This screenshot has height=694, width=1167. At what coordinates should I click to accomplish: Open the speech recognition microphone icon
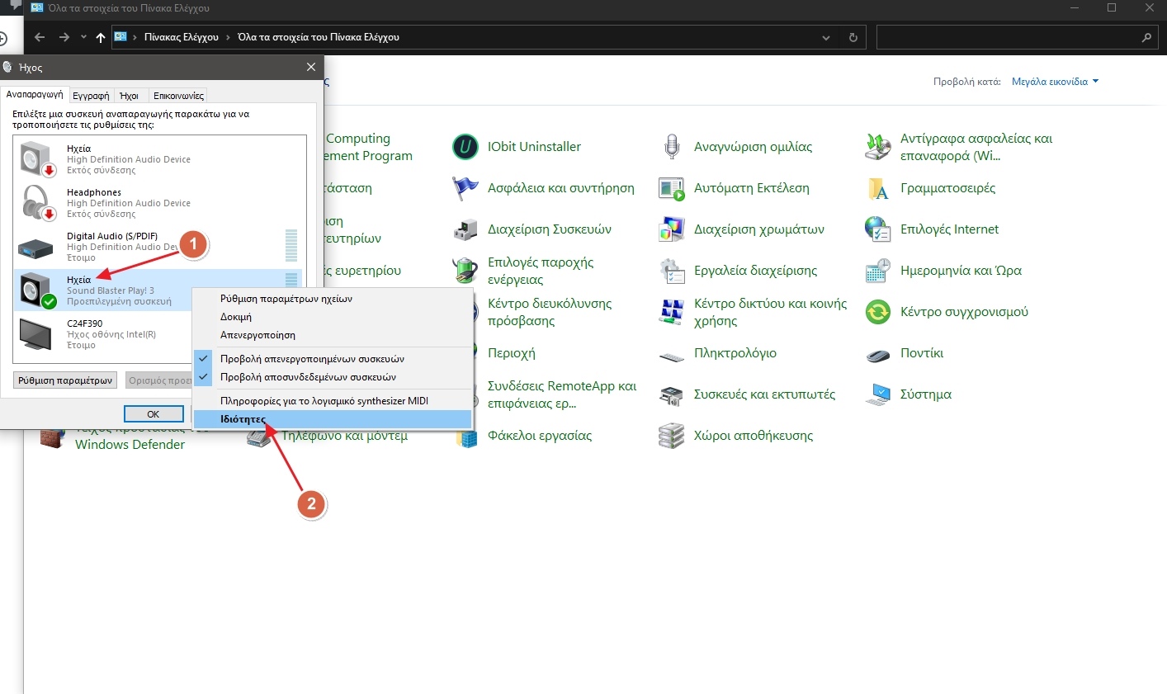(672, 148)
